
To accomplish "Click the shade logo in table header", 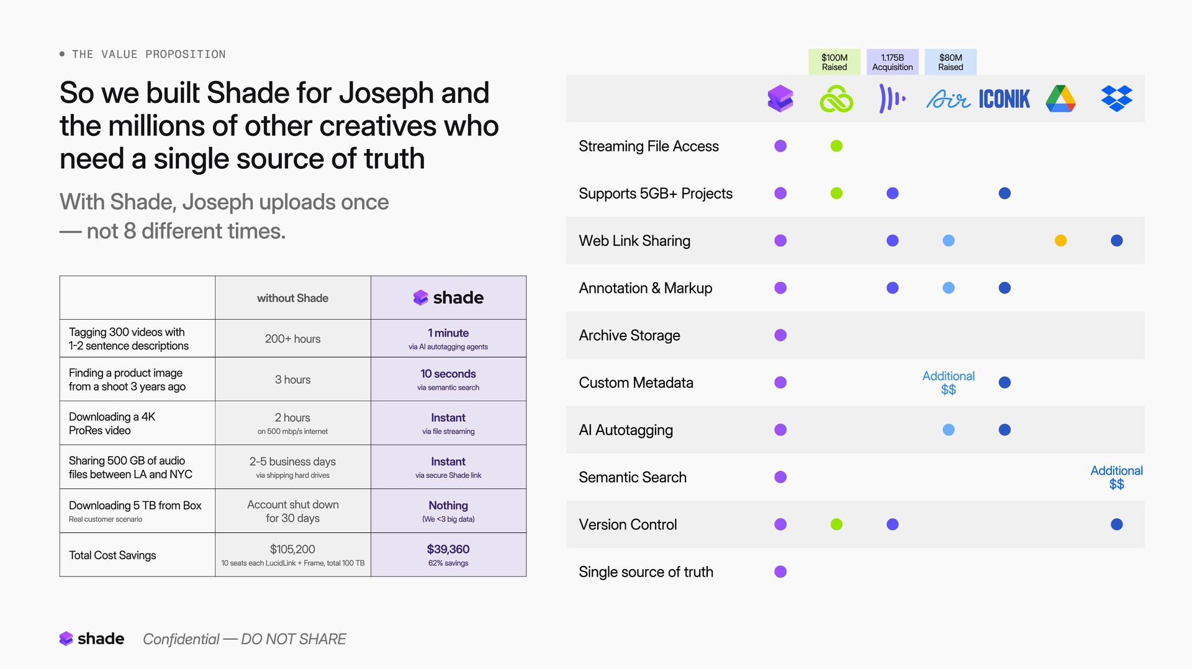I will tap(448, 298).
